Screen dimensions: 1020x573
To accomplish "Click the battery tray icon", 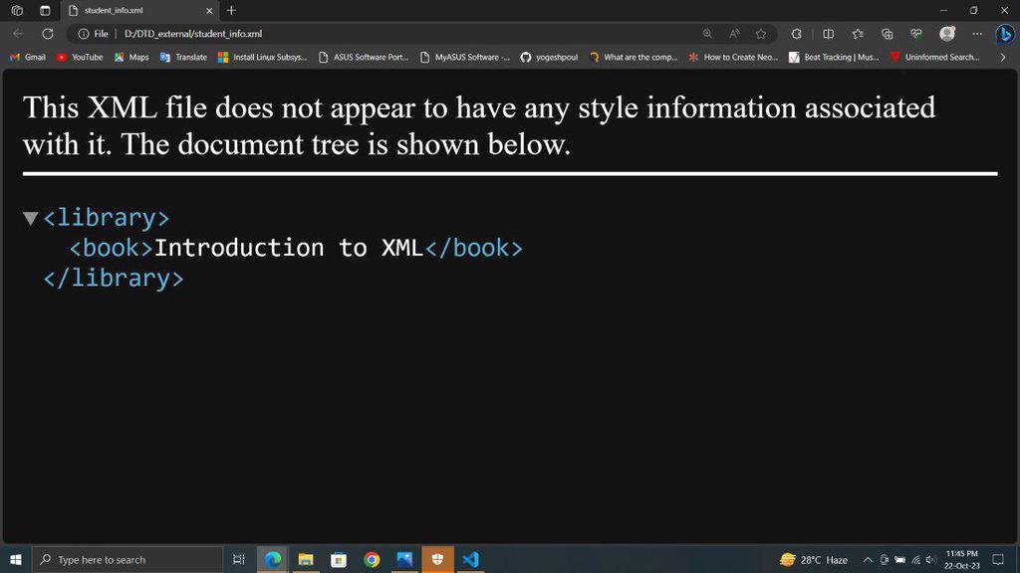I will (900, 559).
